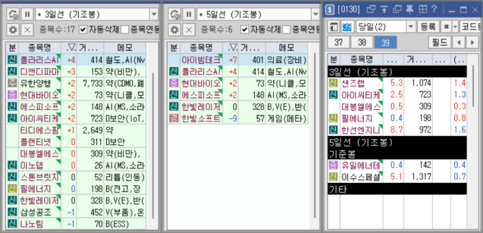Toggle 종목연동 checkbox in the 3일선 panel
The image size is (483, 233).
click(x=124, y=29)
